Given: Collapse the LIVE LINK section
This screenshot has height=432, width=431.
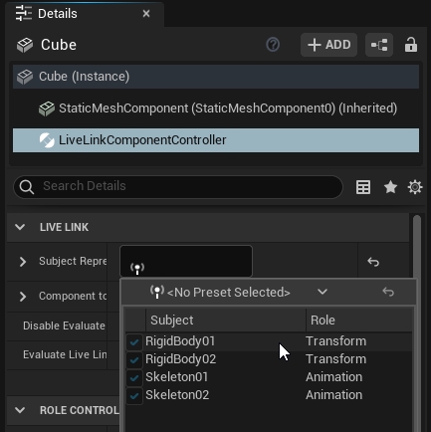Looking at the screenshot, I should (20, 227).
